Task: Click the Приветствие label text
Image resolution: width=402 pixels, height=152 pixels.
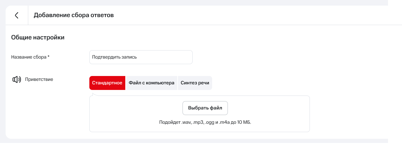Action: [39, 79]
